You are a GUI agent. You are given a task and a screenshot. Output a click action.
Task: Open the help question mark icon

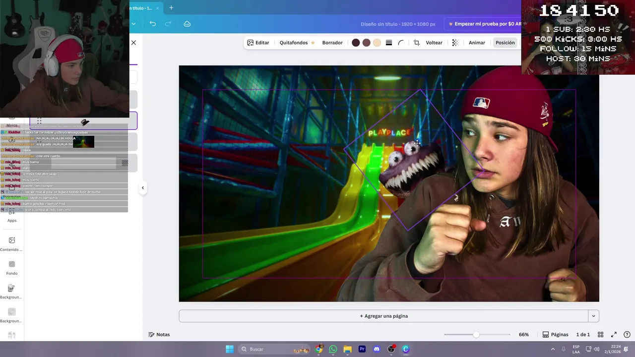click(627, 335)
